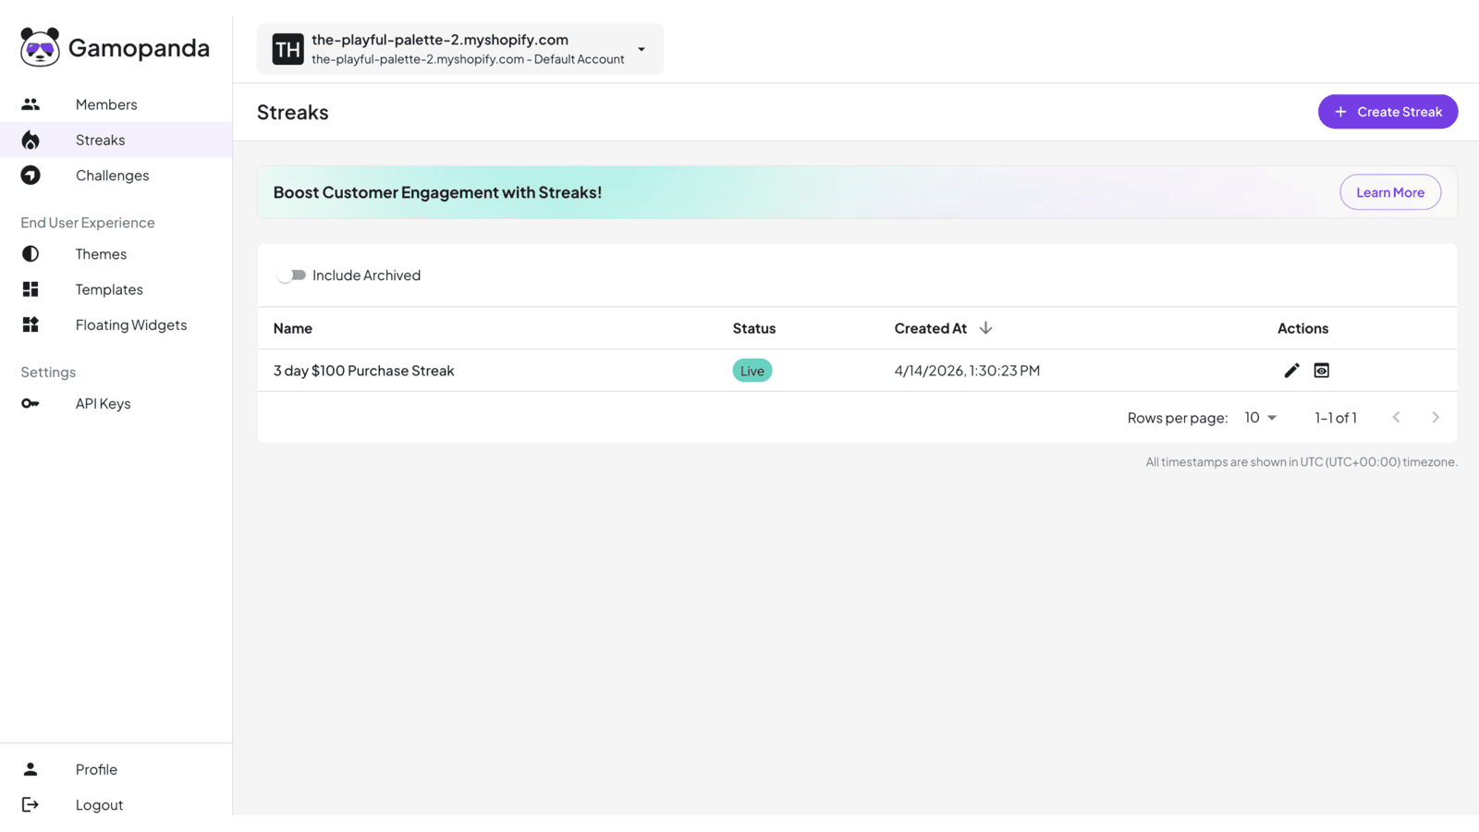Click the Templates grid icon
The image size is (1479, 832).
31,289
